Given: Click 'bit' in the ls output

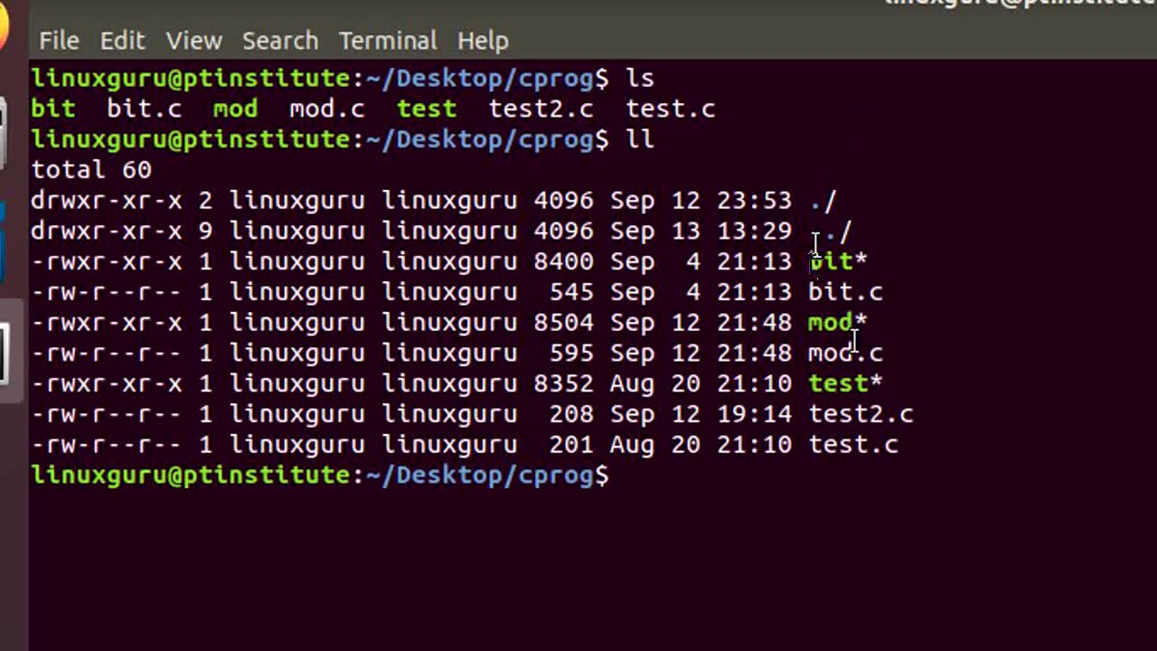Looking at the screenshot, I should pyautogui.click(x=53, y=108).
